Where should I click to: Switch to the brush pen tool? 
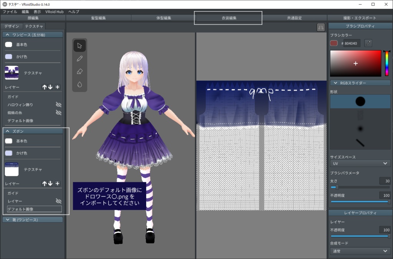[x=79, y=58]
